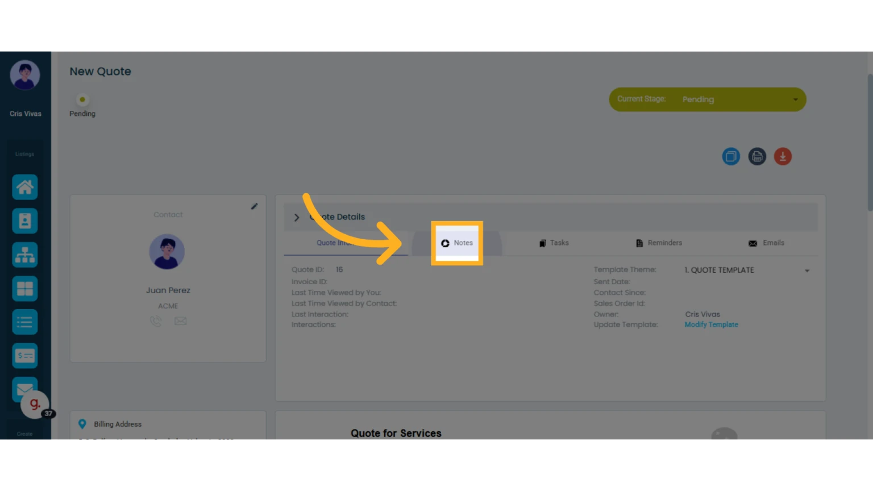
Task: Click the Cris Vivas owner value
Action: [702, 314]
